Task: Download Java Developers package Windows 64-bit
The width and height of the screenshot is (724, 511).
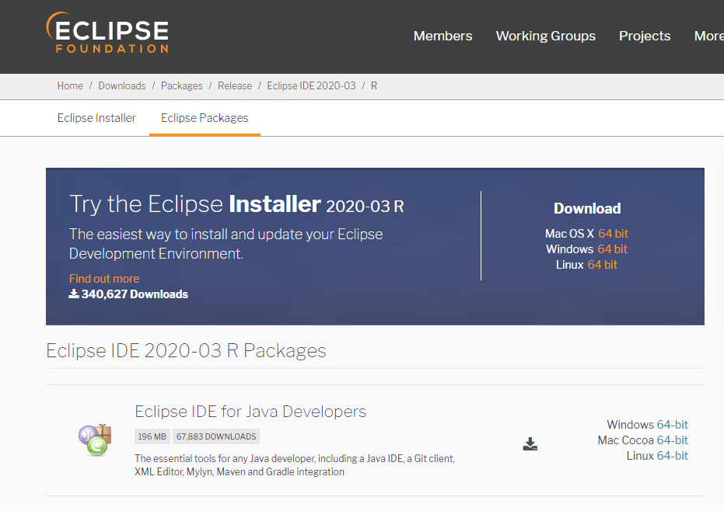Action: 672,425
